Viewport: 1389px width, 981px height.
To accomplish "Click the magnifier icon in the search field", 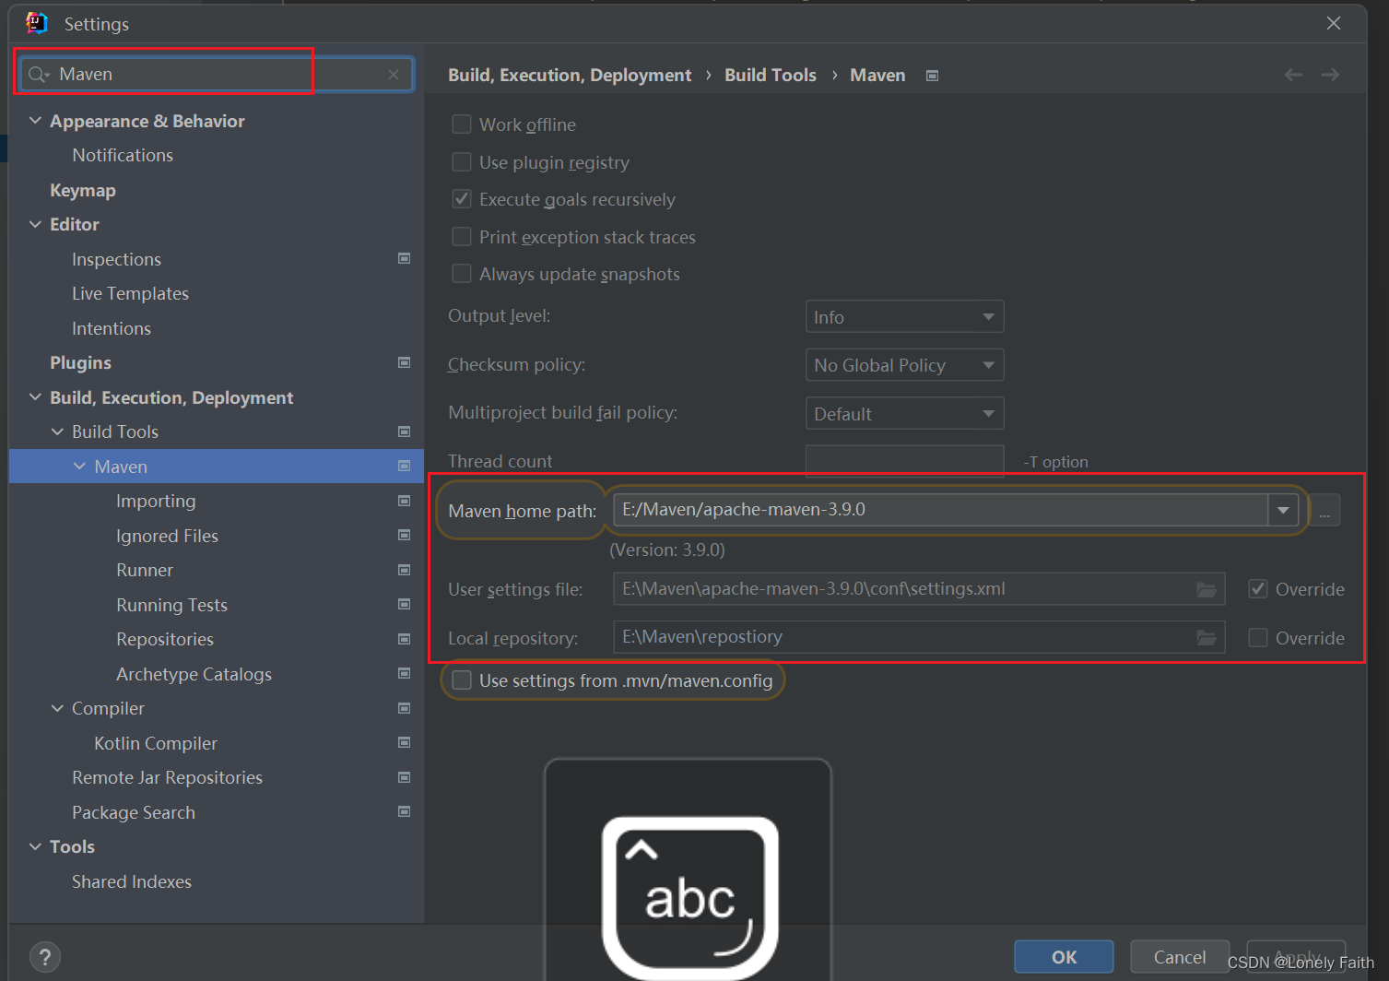I will [37, 74].
